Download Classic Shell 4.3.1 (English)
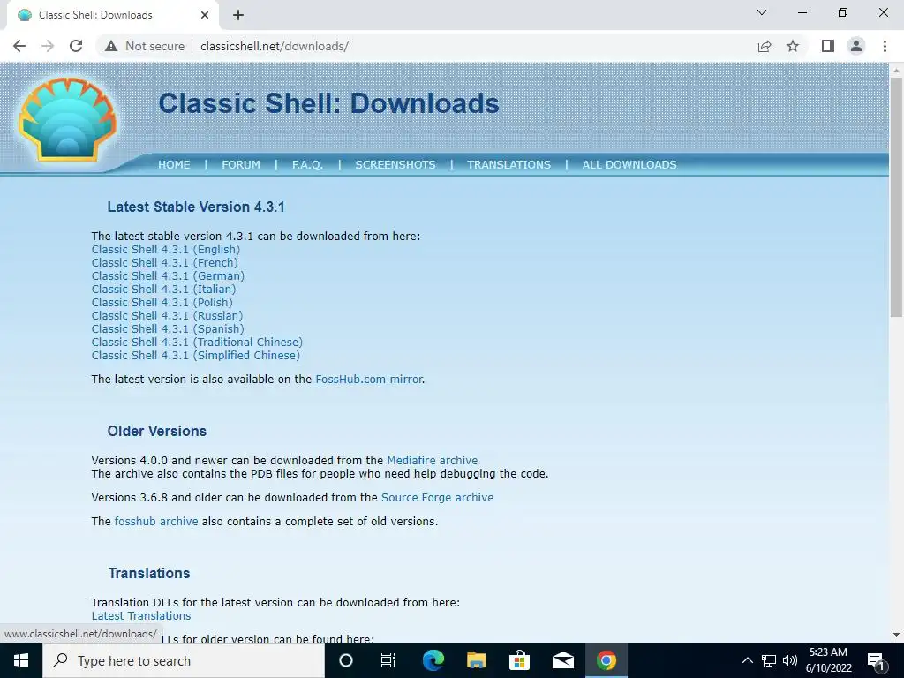The width and height of the screenshot is (904, 678). coord(166,250)
